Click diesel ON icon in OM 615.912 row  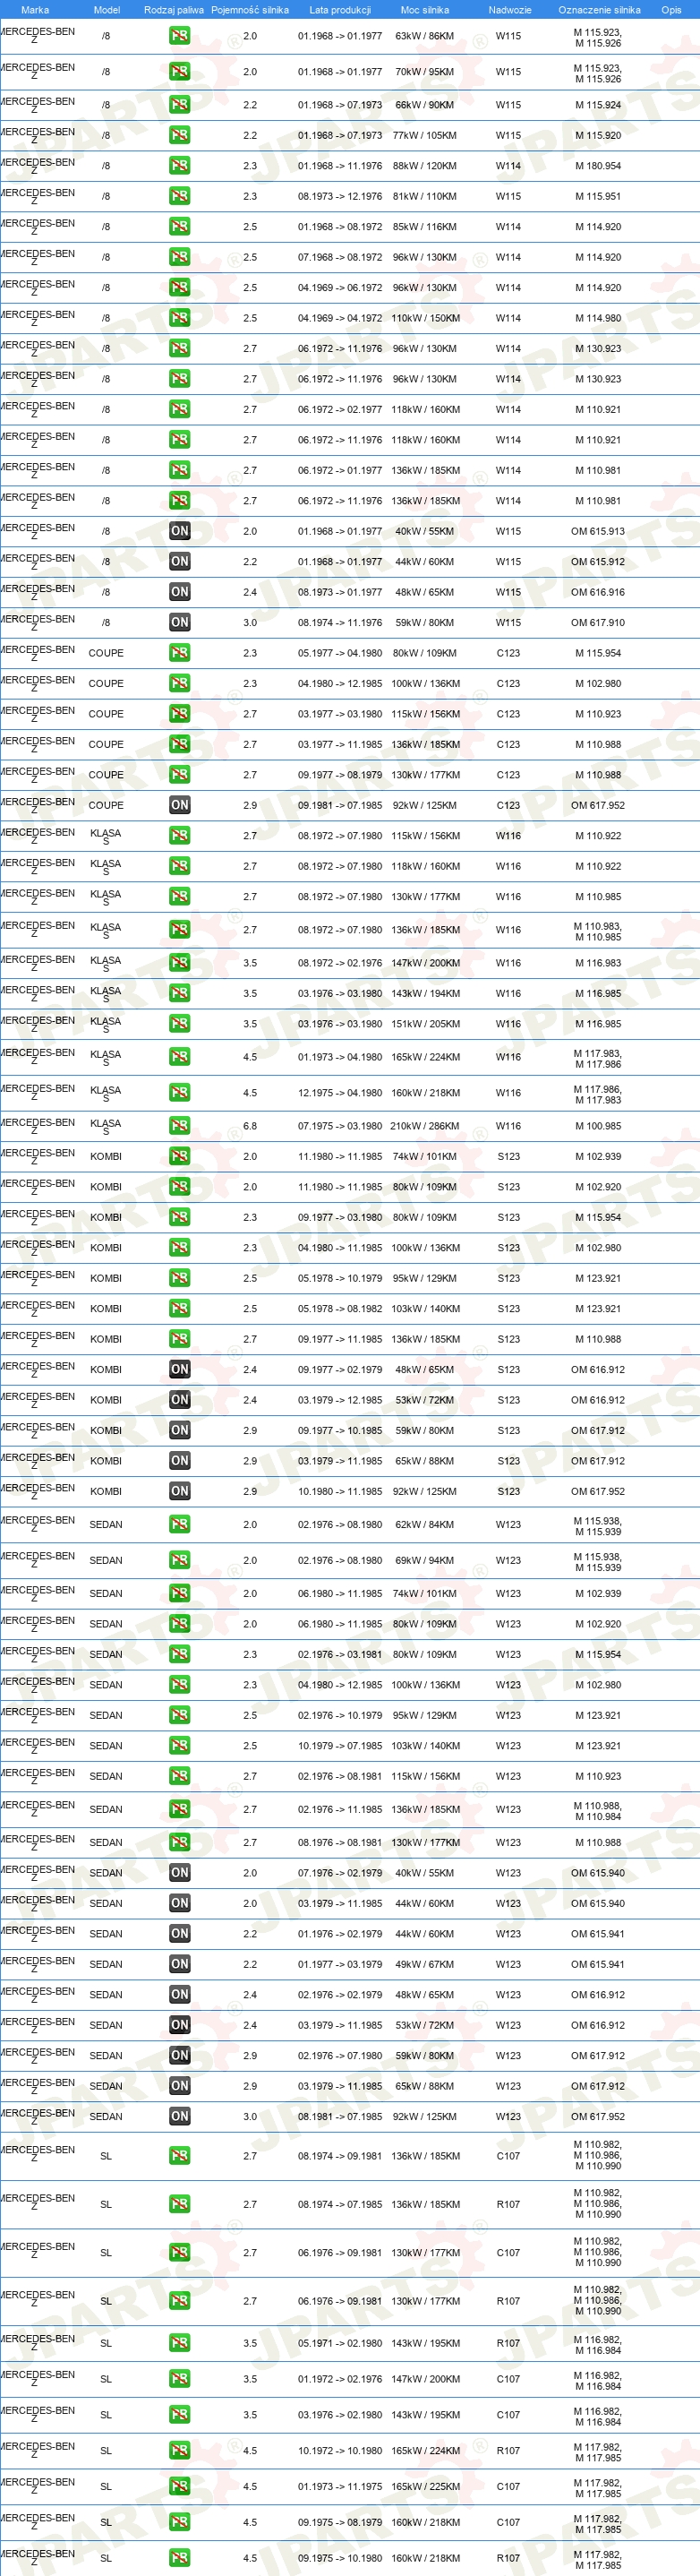click(x=179, y=562)
